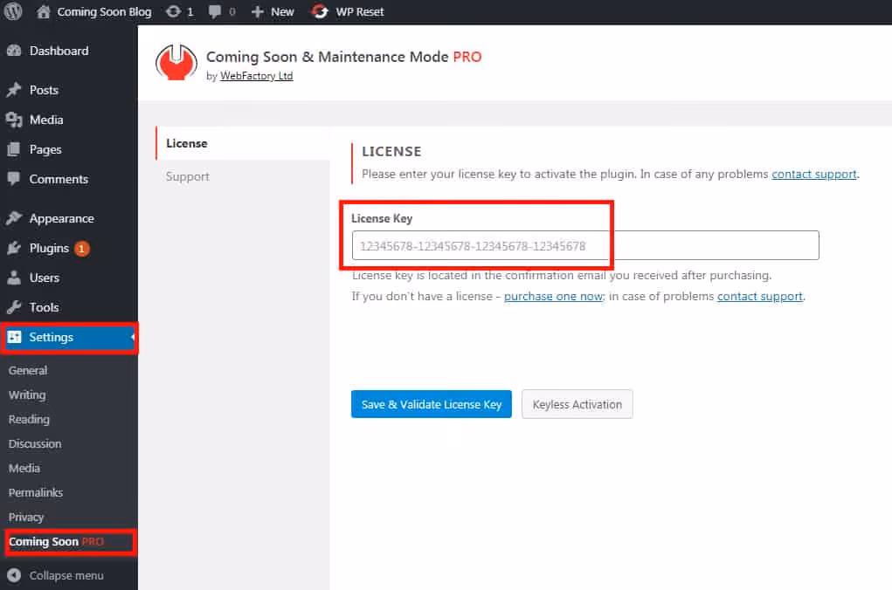Open Discussion settings submenu

(35, 444)
